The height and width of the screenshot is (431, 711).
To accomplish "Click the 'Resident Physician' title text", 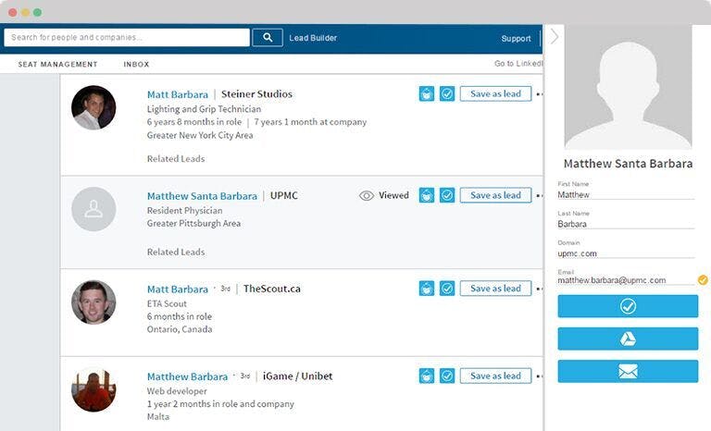I will (x=184, y=210).
